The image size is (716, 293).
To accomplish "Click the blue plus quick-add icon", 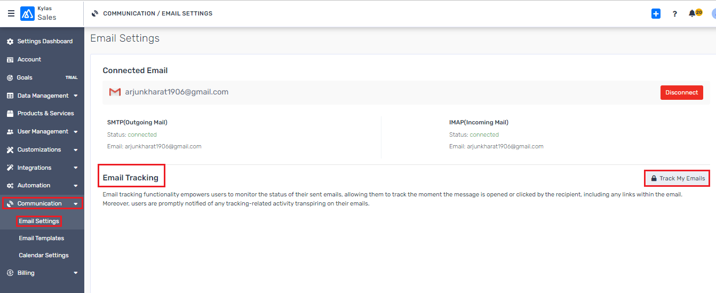I will pos(656,13).
